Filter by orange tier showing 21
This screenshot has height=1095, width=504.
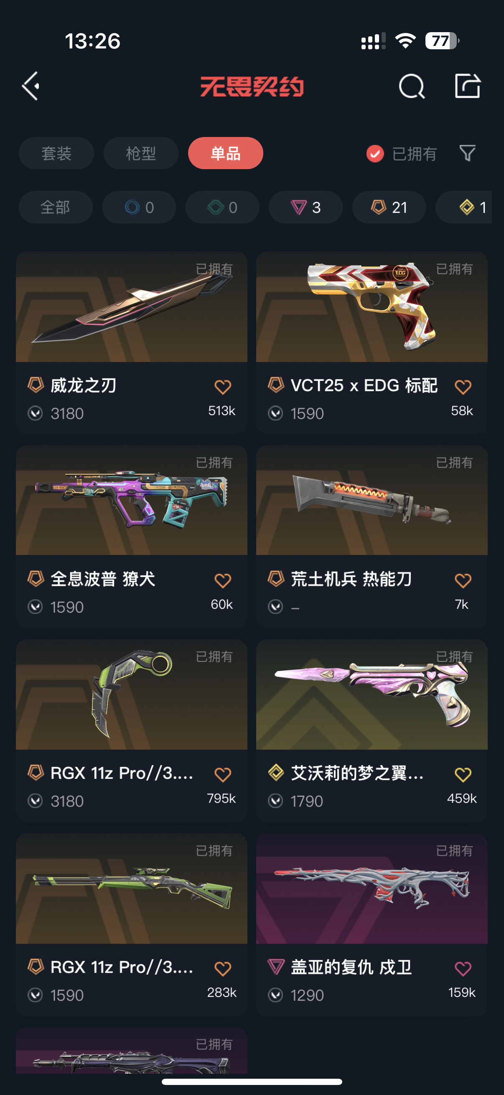click(x=389, y=207)
